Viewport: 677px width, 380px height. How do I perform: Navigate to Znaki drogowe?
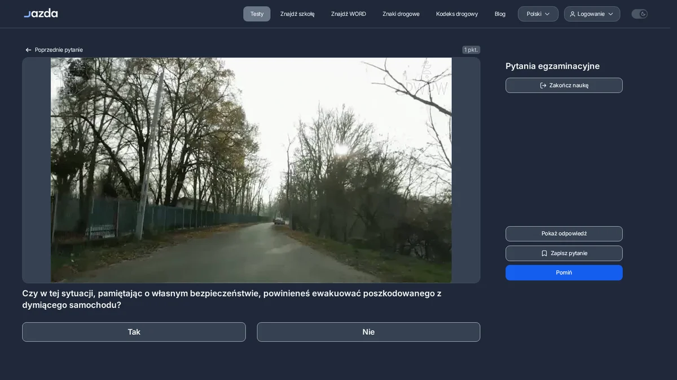click(x=401, y=14)
